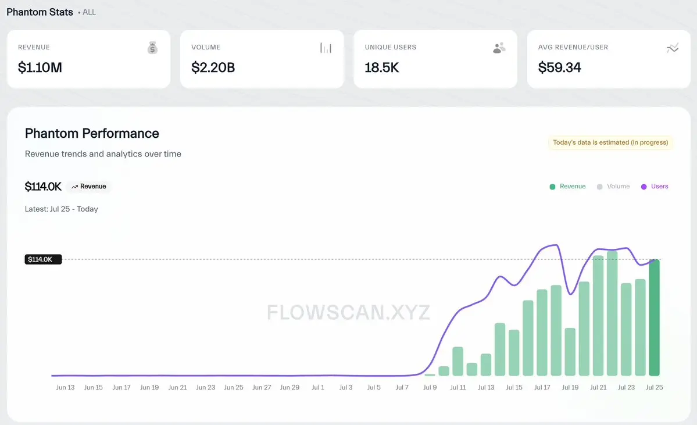The image size is (697, 425).
Task: Toggle the Users series in the legend
Action: 655,186
